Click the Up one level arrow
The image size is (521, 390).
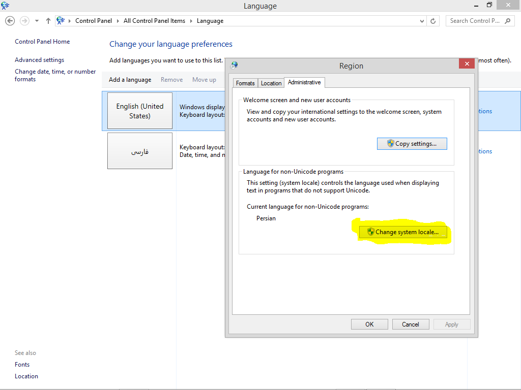(x=48, y=21)
